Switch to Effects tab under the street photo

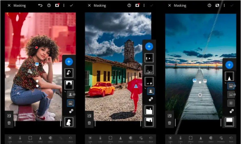(110, 139)
